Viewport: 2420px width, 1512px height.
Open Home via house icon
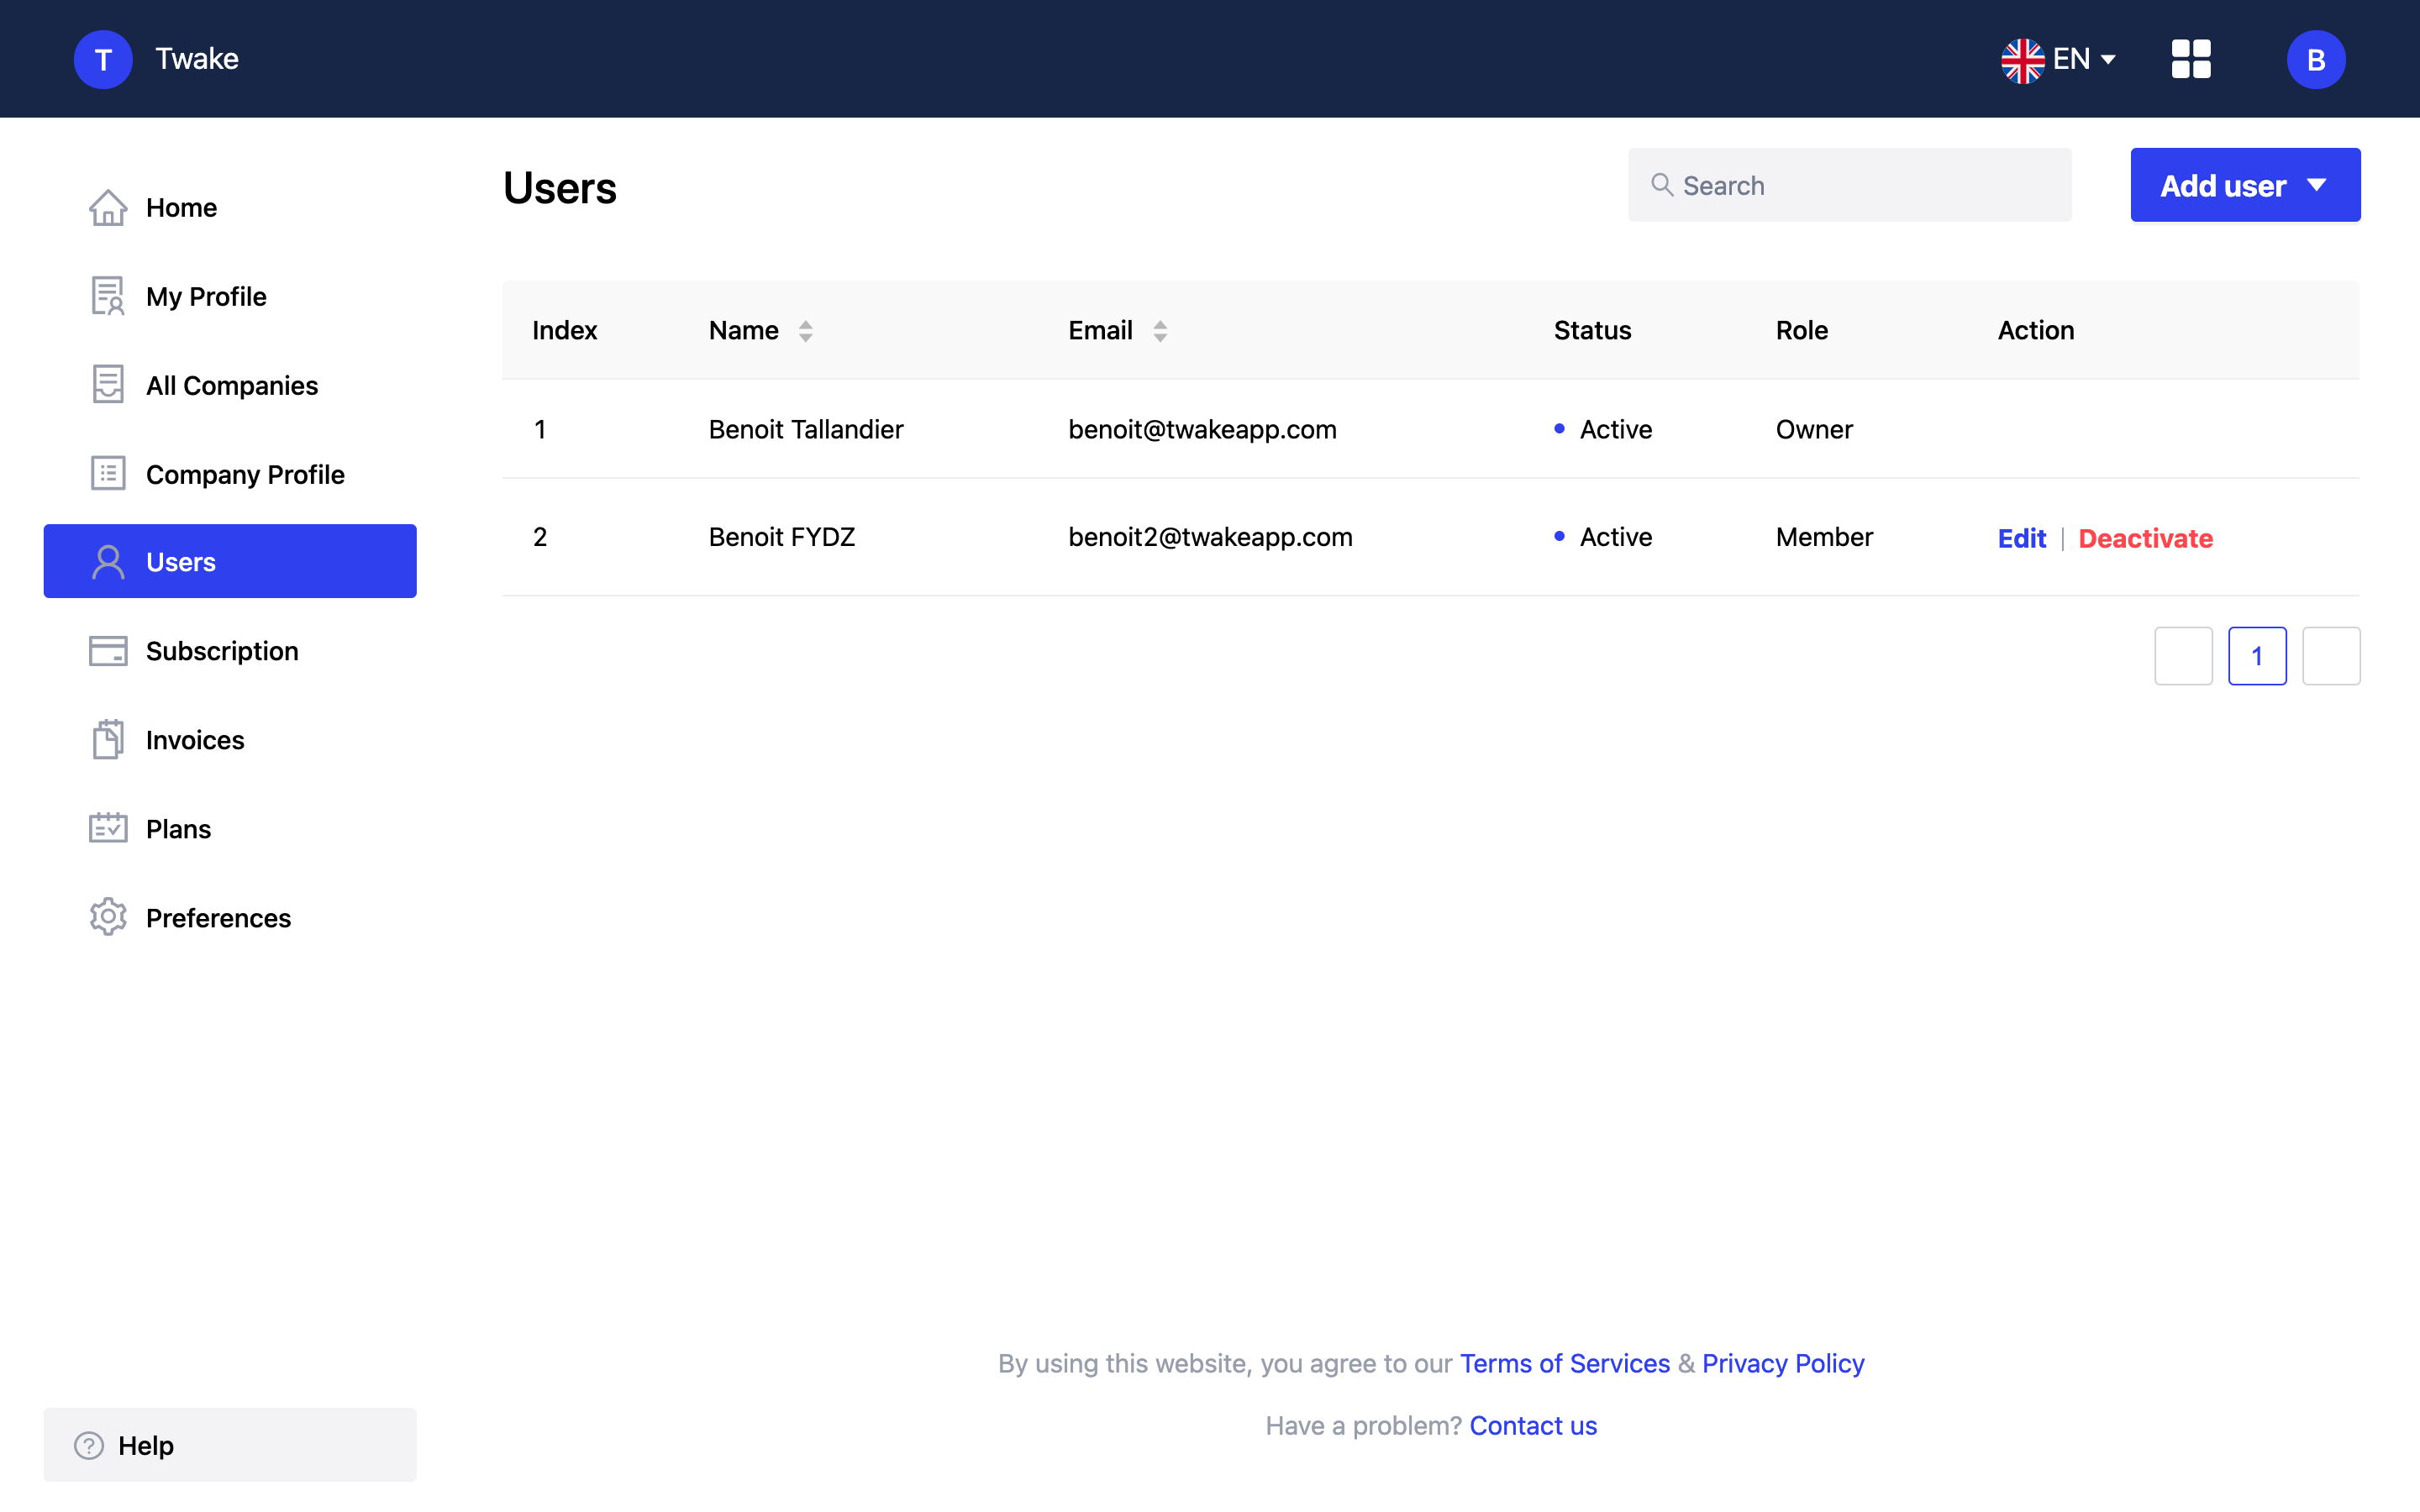108,207
